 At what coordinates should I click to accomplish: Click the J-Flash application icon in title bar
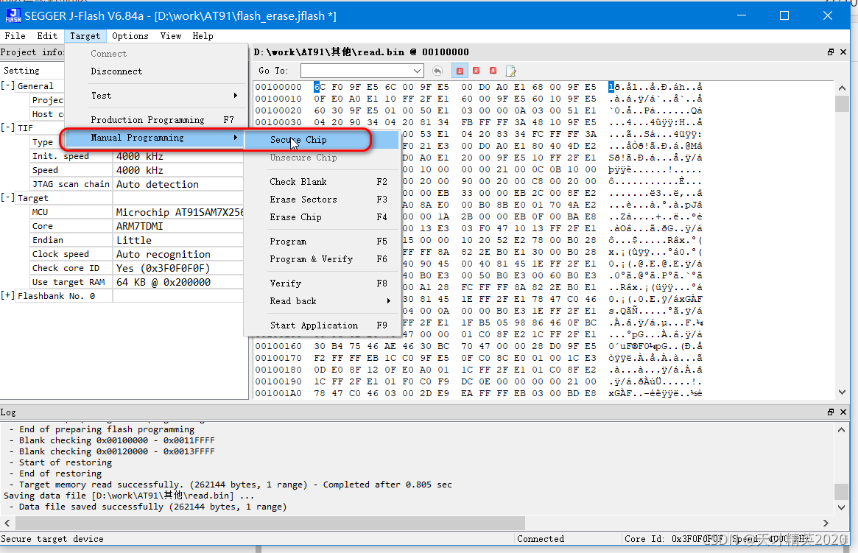tap(13, 16)
